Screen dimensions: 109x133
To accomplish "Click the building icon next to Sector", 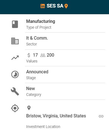I will point(15,41).
